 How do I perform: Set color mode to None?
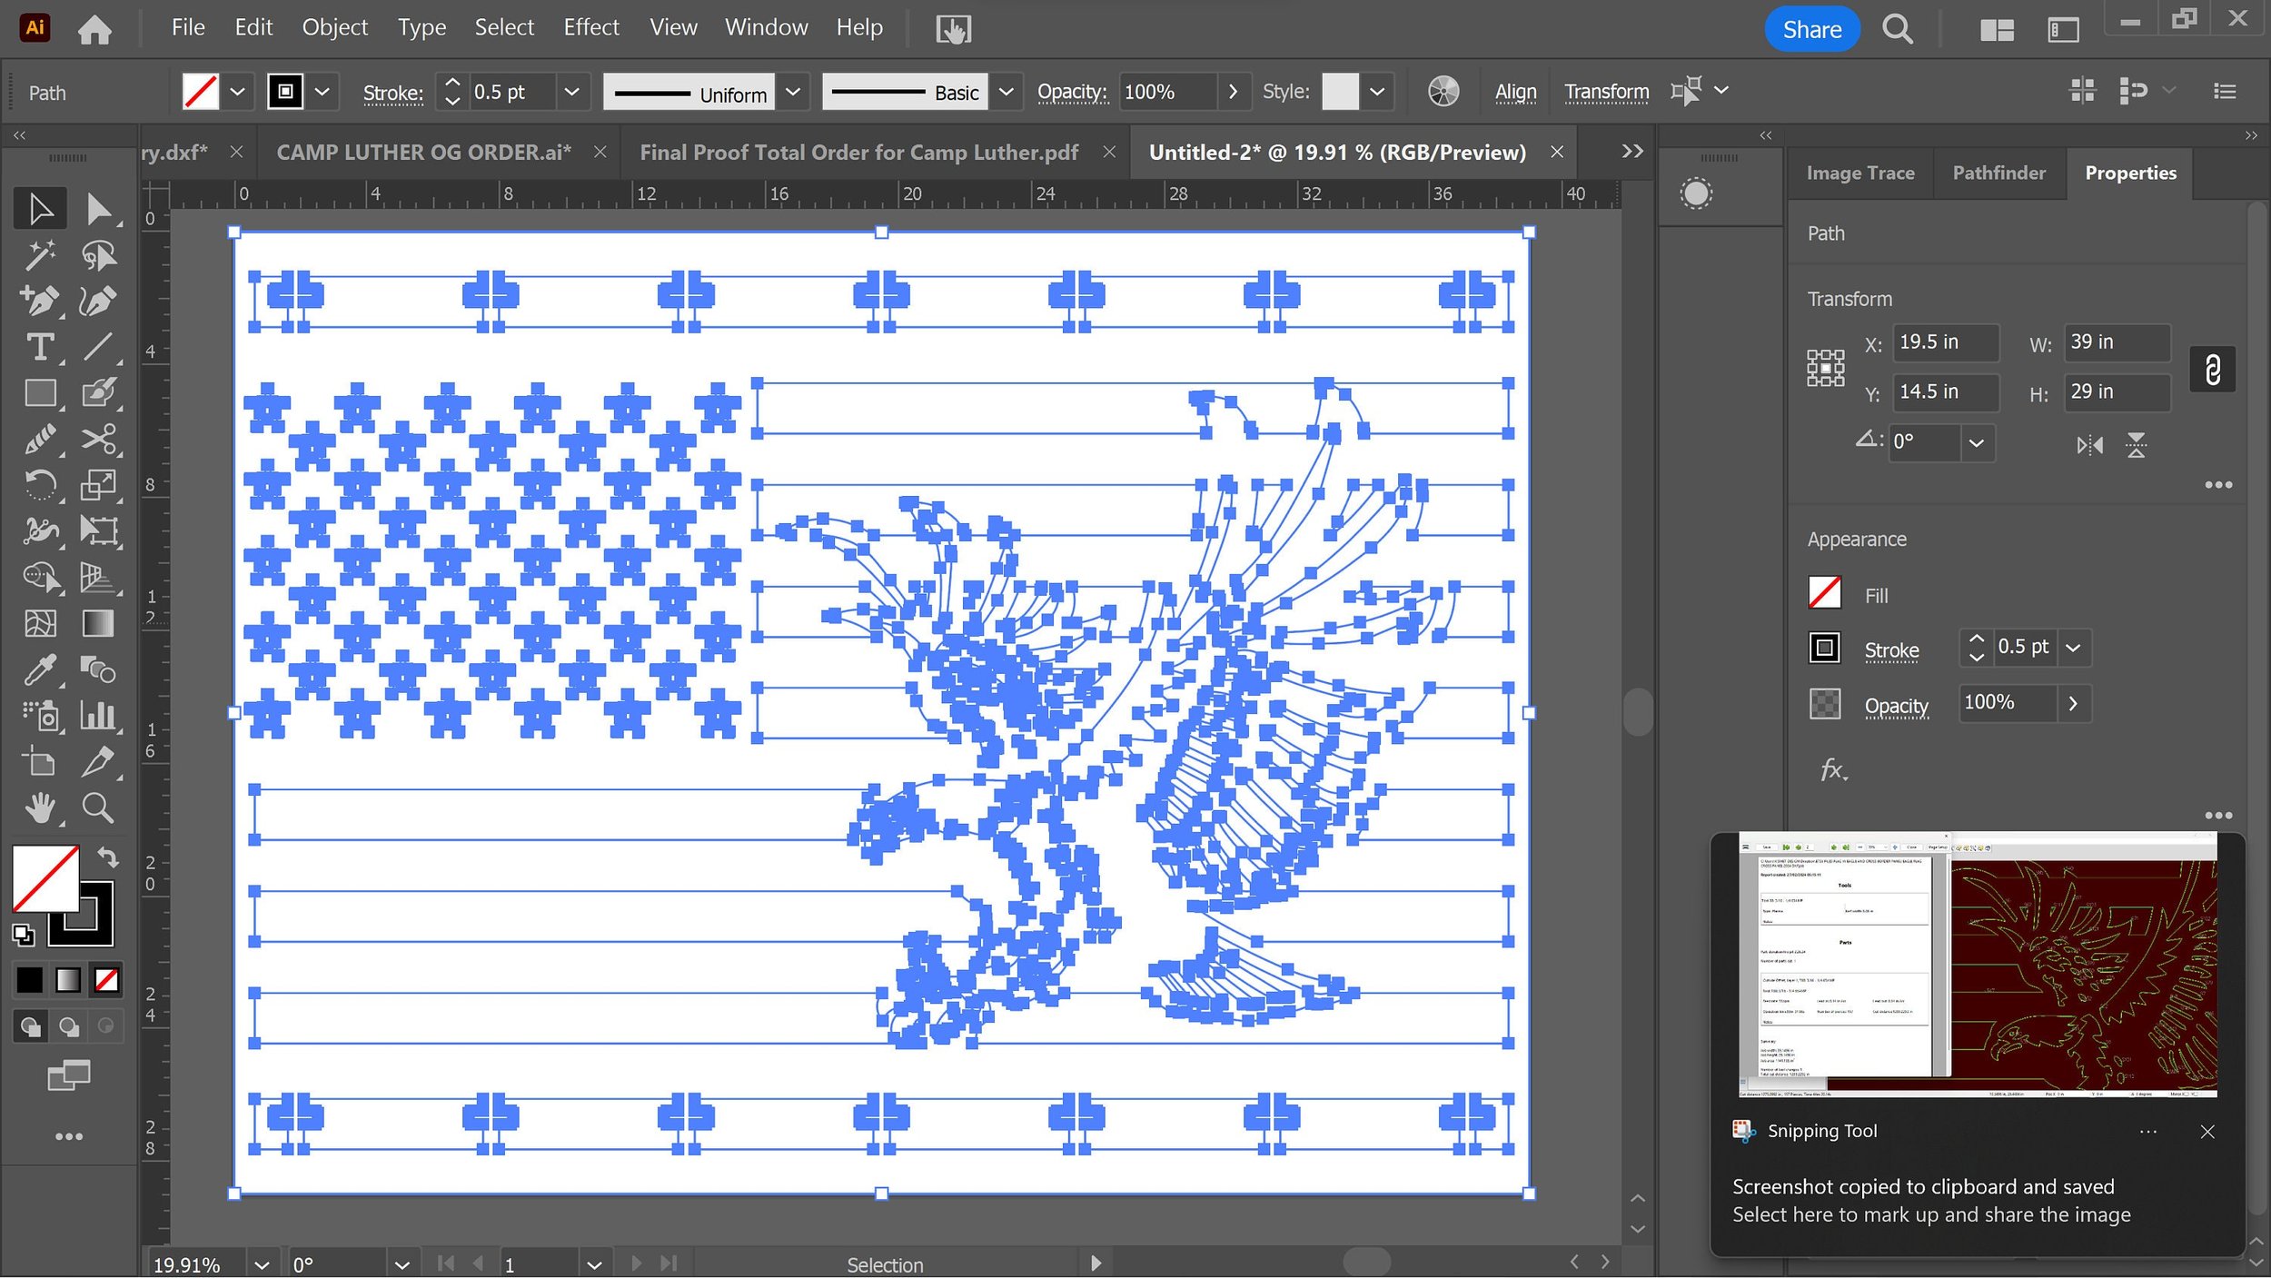coord(106,980)
